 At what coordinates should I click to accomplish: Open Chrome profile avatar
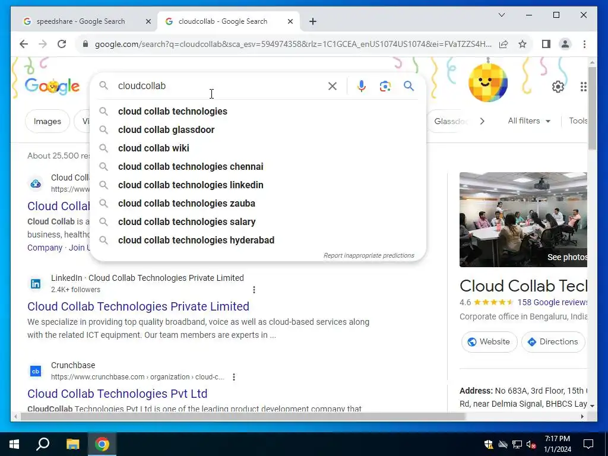point(565,44)
